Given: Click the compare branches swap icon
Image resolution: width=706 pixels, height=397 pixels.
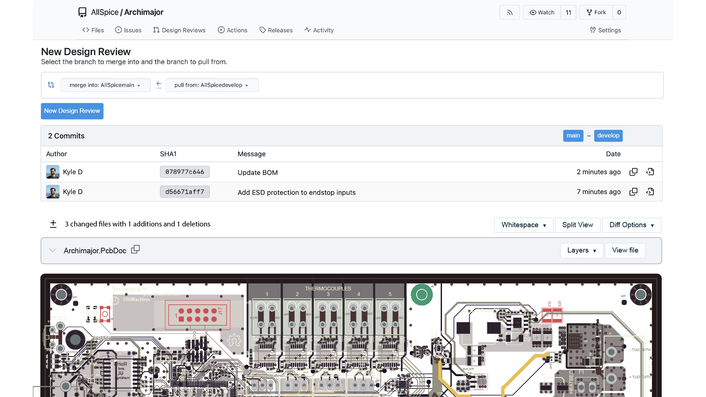Looking at the screenshot, I should [51, 85].
